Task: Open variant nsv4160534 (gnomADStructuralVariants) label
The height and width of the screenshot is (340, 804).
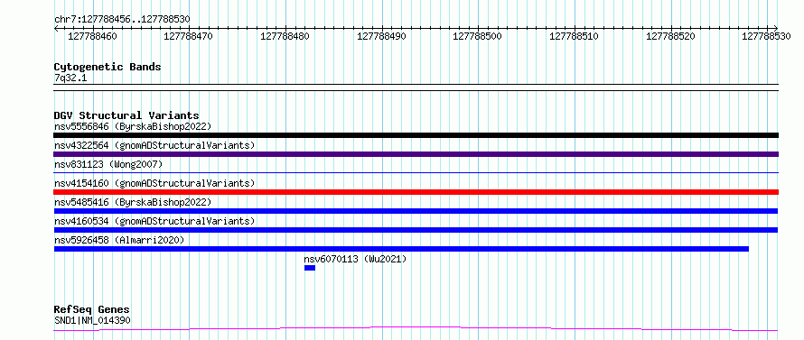Action: (x=154, y=221)
